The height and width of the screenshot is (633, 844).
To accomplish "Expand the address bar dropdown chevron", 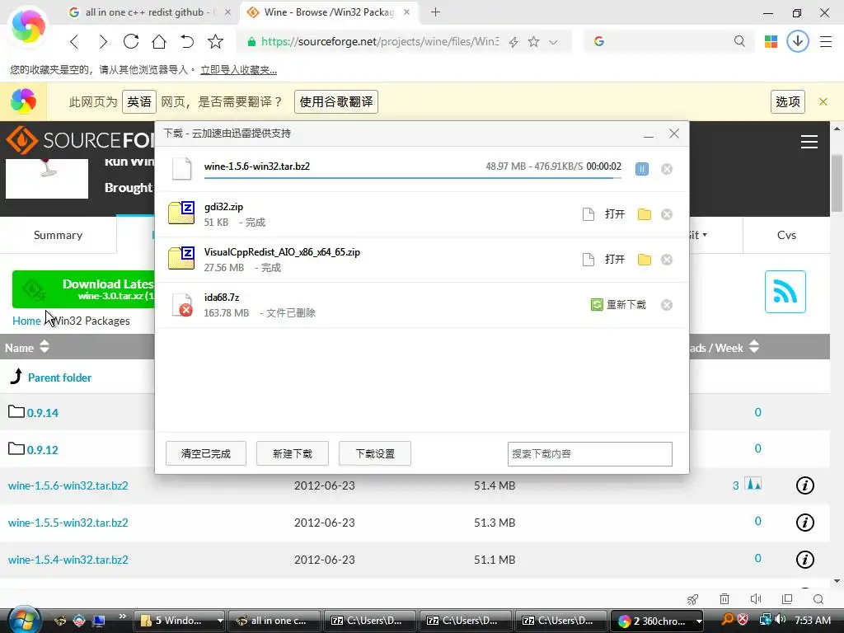I will (553, 42).
